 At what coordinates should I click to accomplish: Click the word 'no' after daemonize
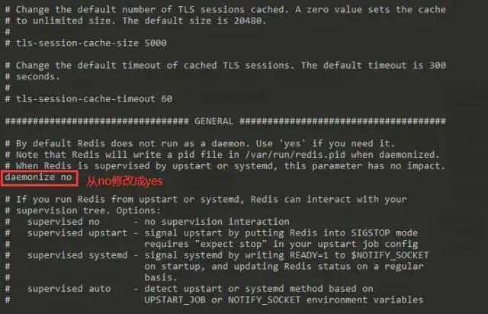pos(66,177)
